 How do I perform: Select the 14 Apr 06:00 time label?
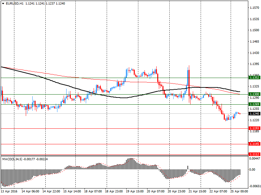tap(30, 191)
